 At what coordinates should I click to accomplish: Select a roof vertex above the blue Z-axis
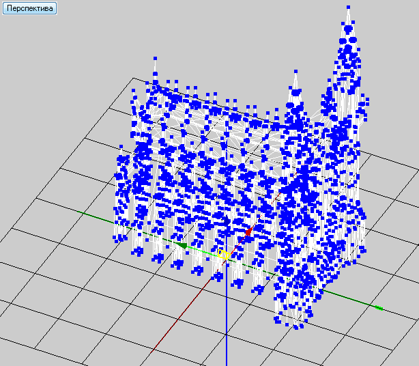point(227,101)
